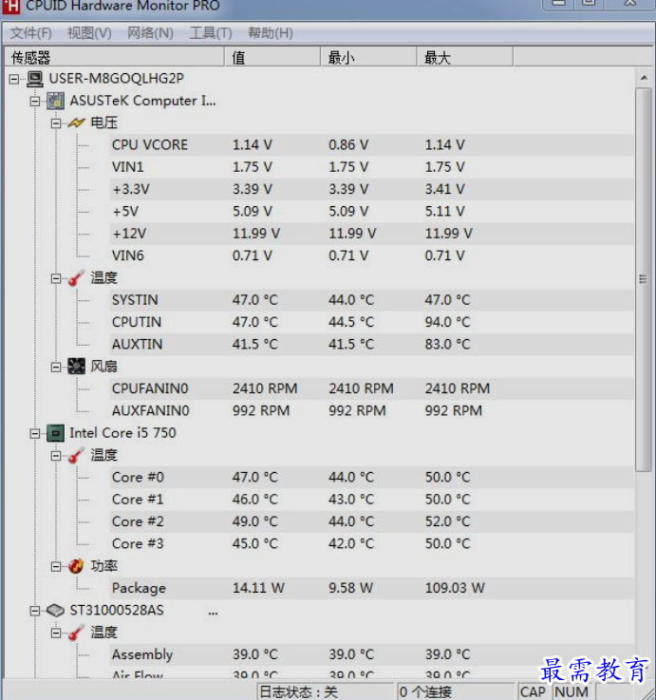Select the +12V row
Viewport: 656px width, 700px height.
click(x=372, y=234)
